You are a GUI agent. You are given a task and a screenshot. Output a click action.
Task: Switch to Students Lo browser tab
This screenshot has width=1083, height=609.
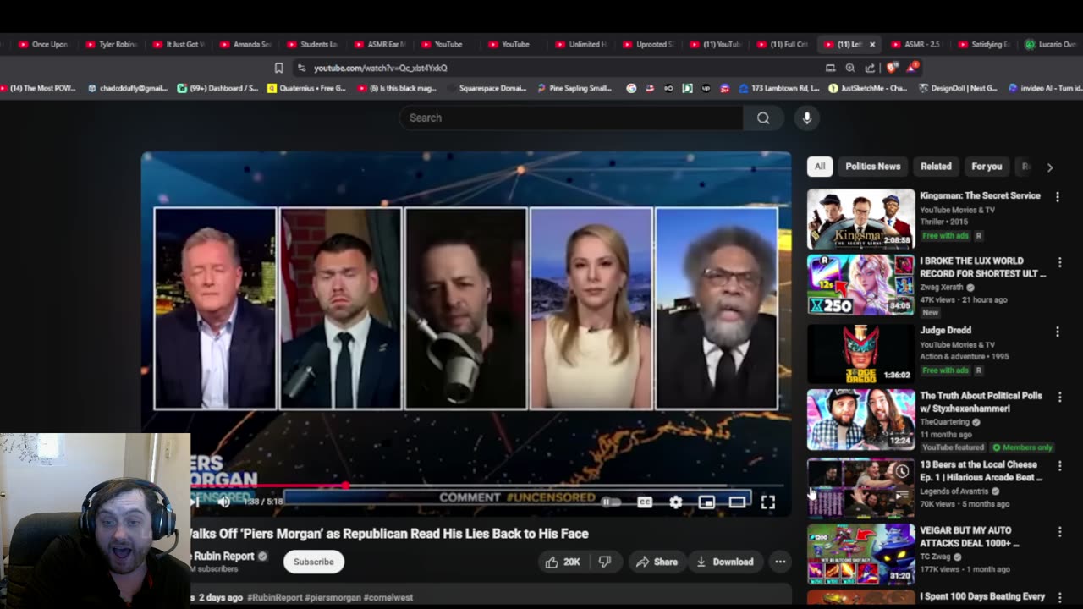[x=313, y=44]
